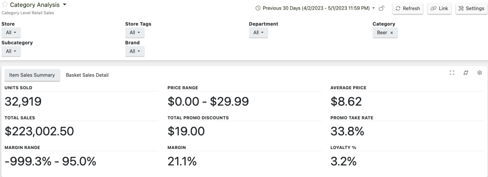488x177 pixels.
Task: Switch to the Basket Sales Detail tab
Action: [87, 75]
